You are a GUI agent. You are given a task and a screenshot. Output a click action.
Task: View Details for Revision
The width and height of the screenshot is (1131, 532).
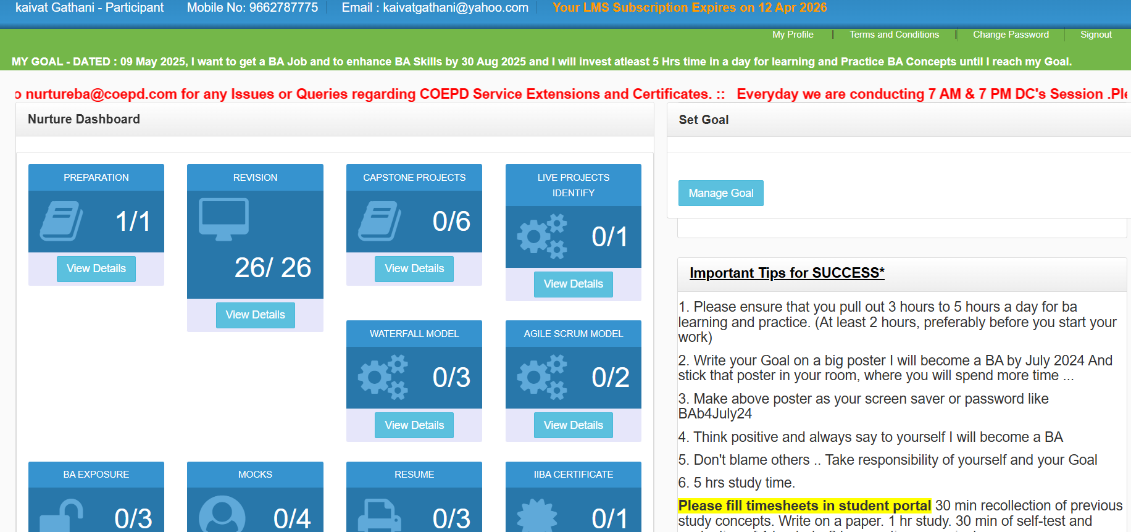[x=255, y=315]
